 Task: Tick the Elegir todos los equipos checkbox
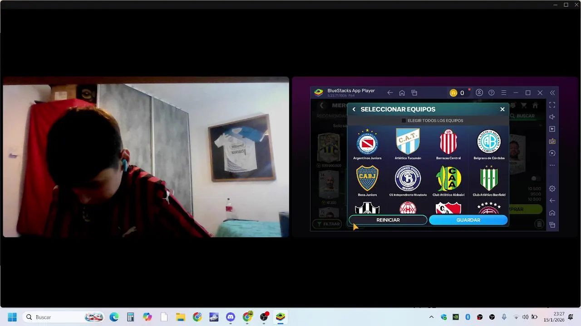point(404,120)
